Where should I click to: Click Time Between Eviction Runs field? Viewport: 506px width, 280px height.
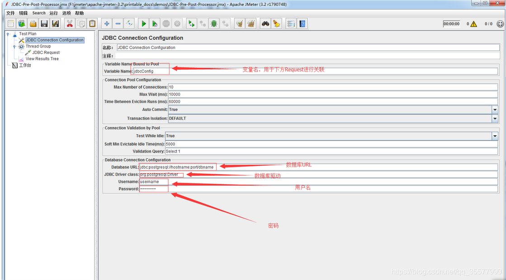(333, 102)
